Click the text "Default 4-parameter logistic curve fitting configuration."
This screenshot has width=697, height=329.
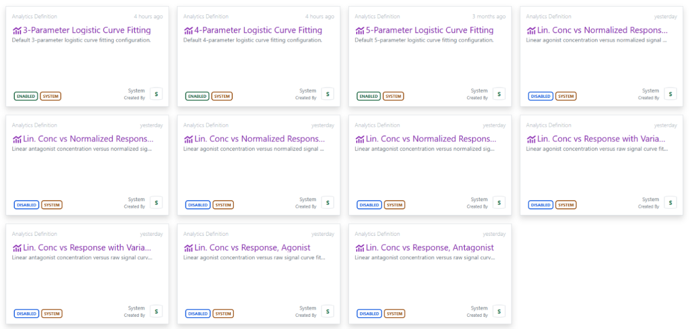point(253,40)
